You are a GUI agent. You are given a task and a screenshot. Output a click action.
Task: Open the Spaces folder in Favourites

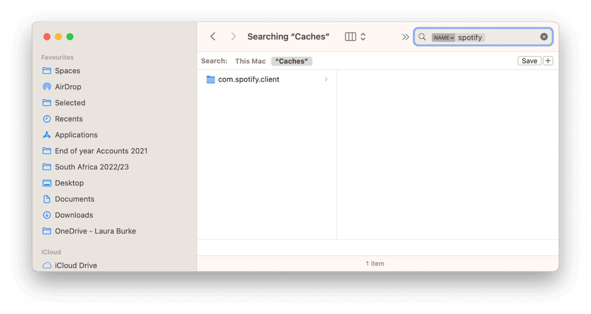pos(67,70)
